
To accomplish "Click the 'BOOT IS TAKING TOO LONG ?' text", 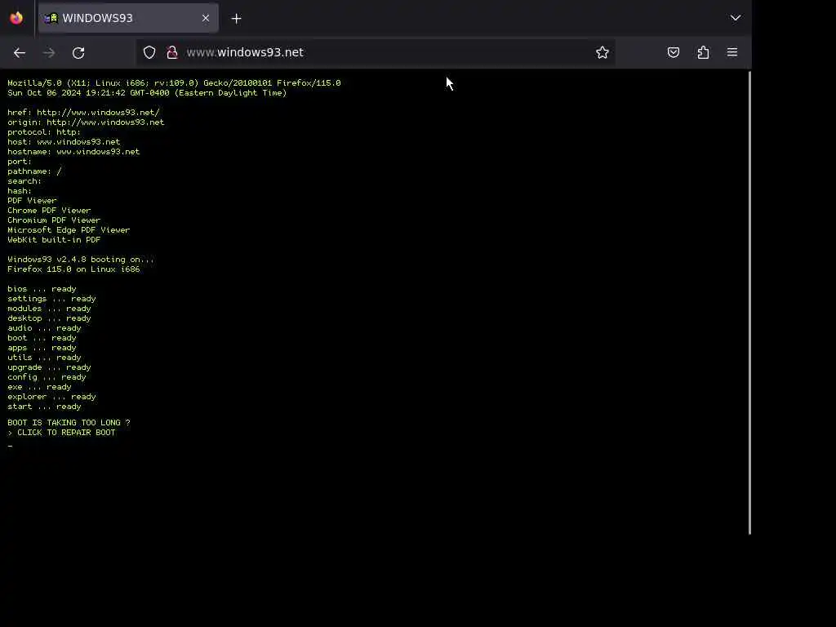I will (x=69, y=422).
